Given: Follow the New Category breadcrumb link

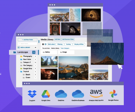Looking at the screenshot, I should (x=65, y=48).
